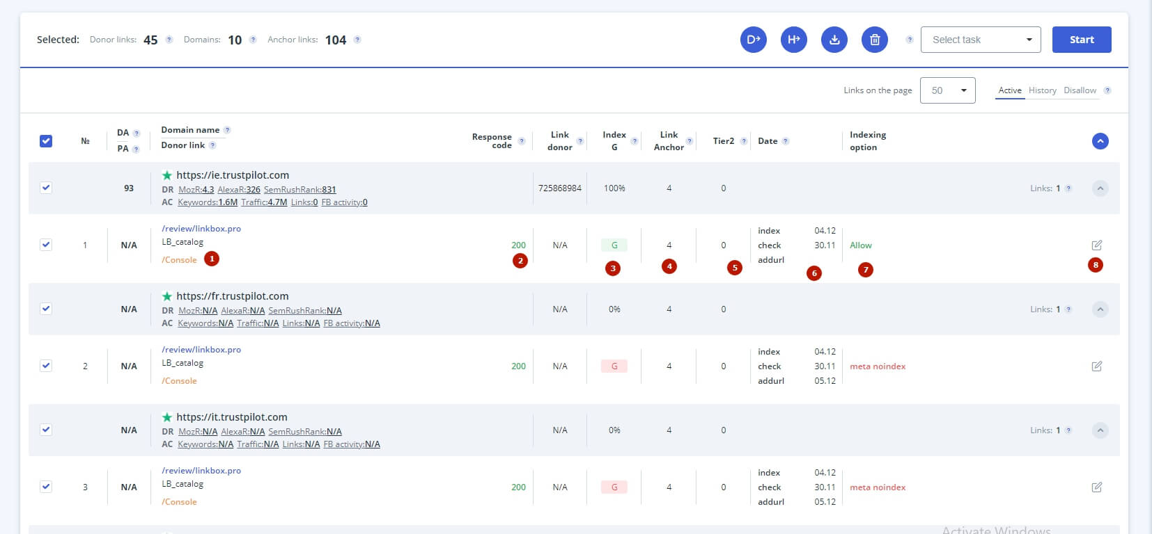Click help icon beside Domain name header

(227, 130)
